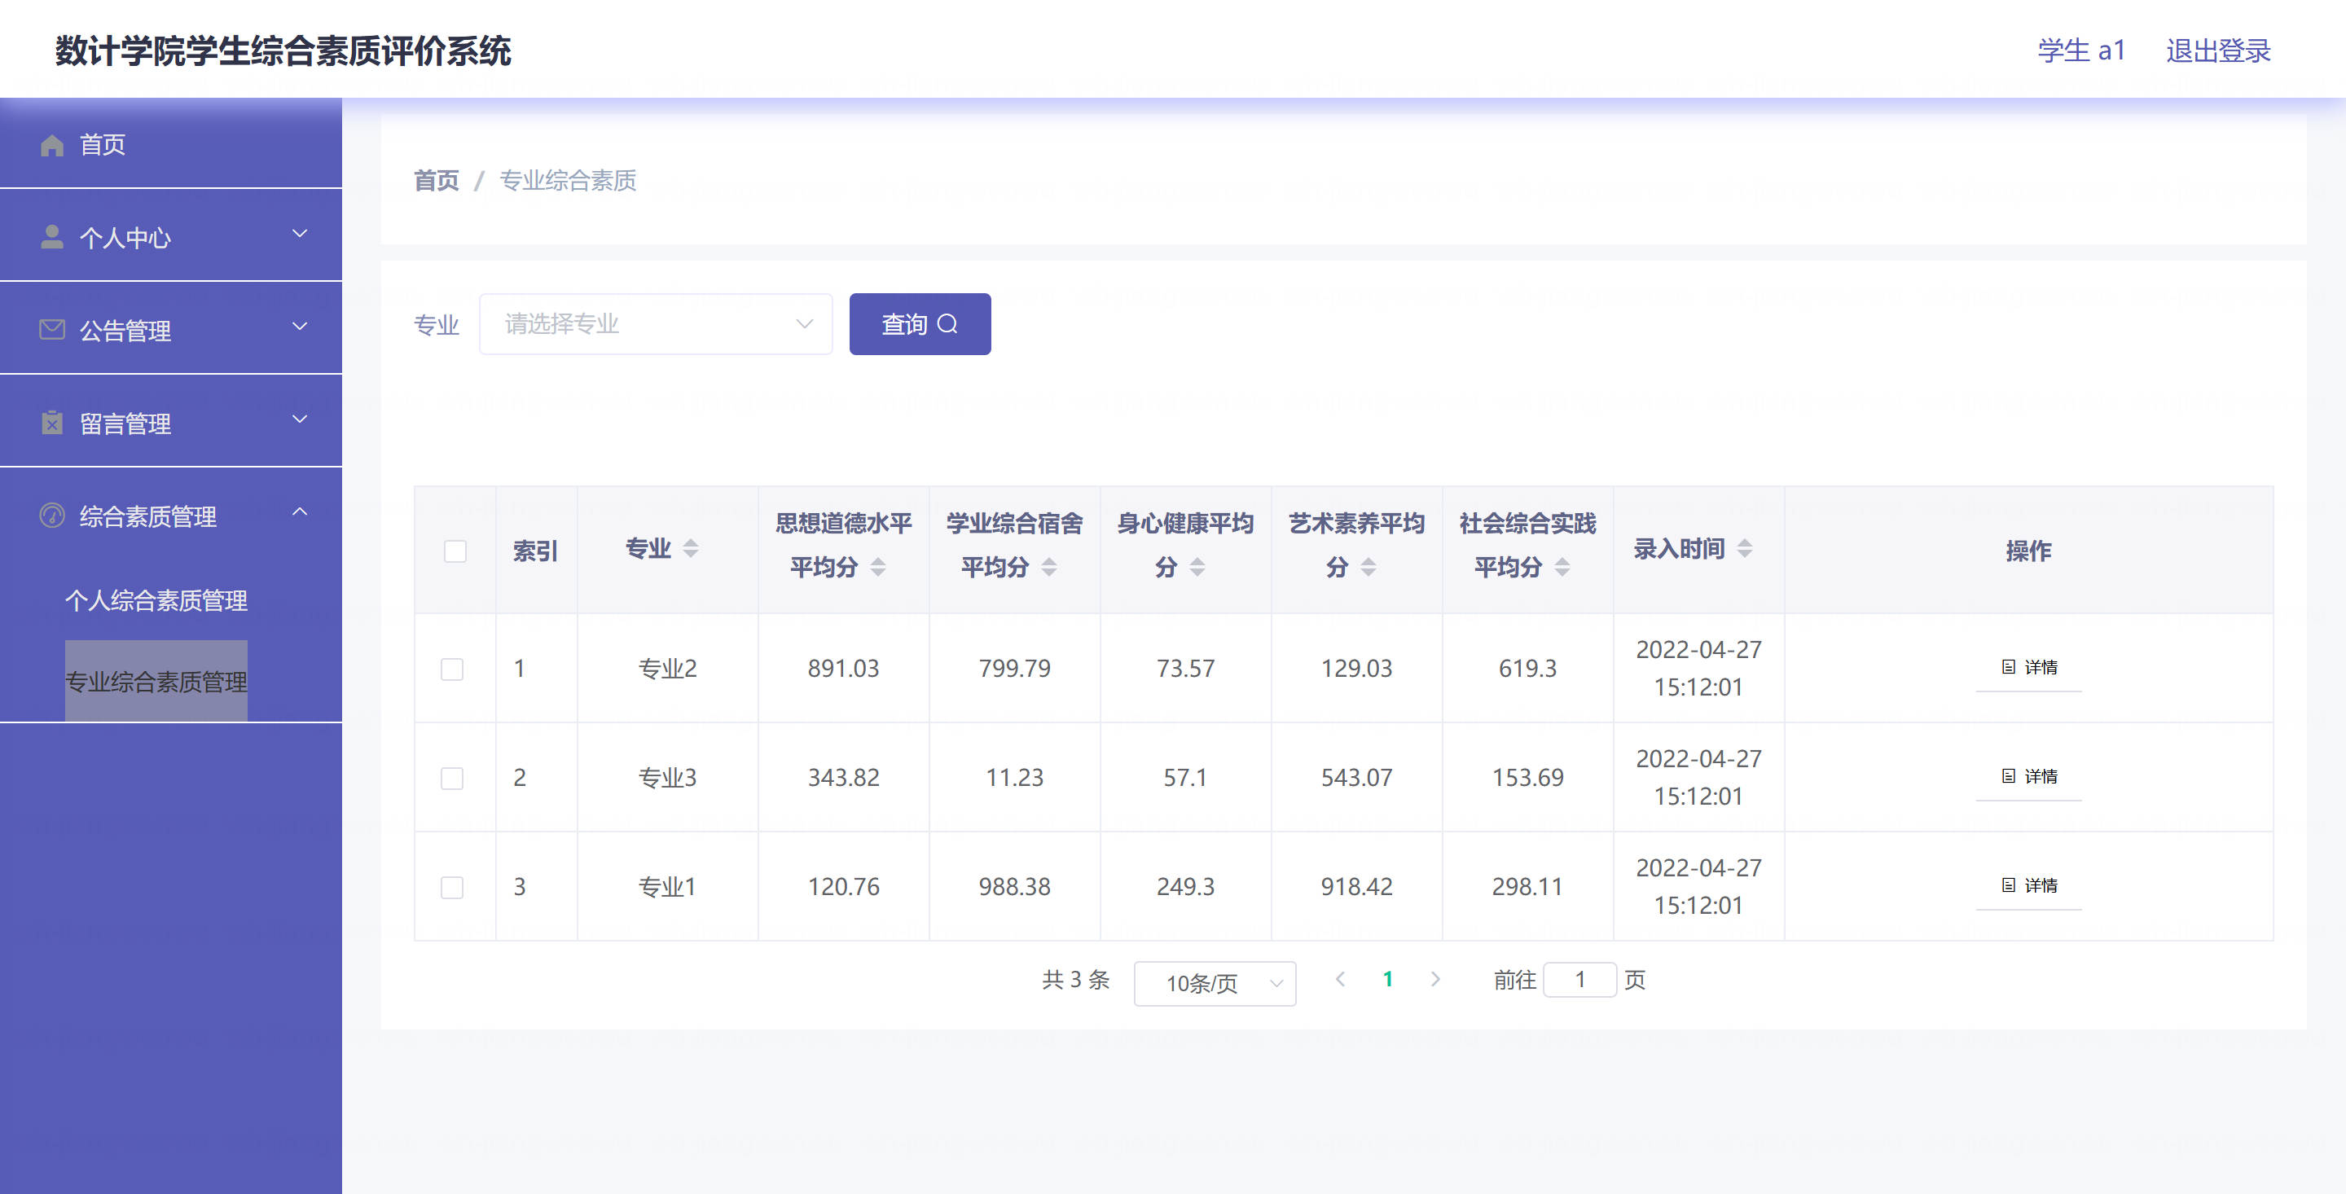This screenshot has width=2346, height=1194.
Task: Expand the 公告管理 menu chevron
Action: point(300,327)
